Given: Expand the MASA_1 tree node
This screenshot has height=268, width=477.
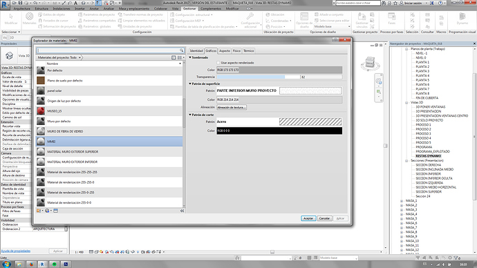Looking at the screenshot, I should pos(402,201).
